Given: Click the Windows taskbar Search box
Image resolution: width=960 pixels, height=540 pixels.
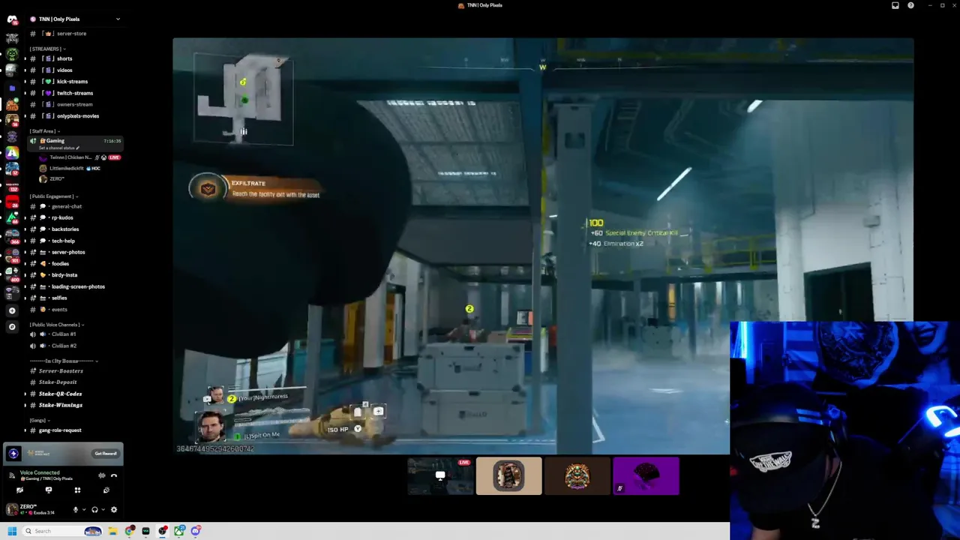Looking at the screenshot, I should [62, 531].
